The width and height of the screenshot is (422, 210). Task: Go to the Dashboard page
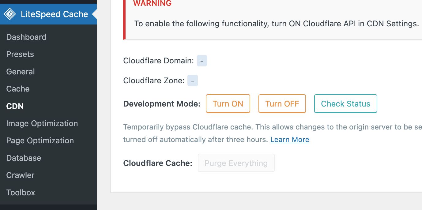(x=26, y=37)
